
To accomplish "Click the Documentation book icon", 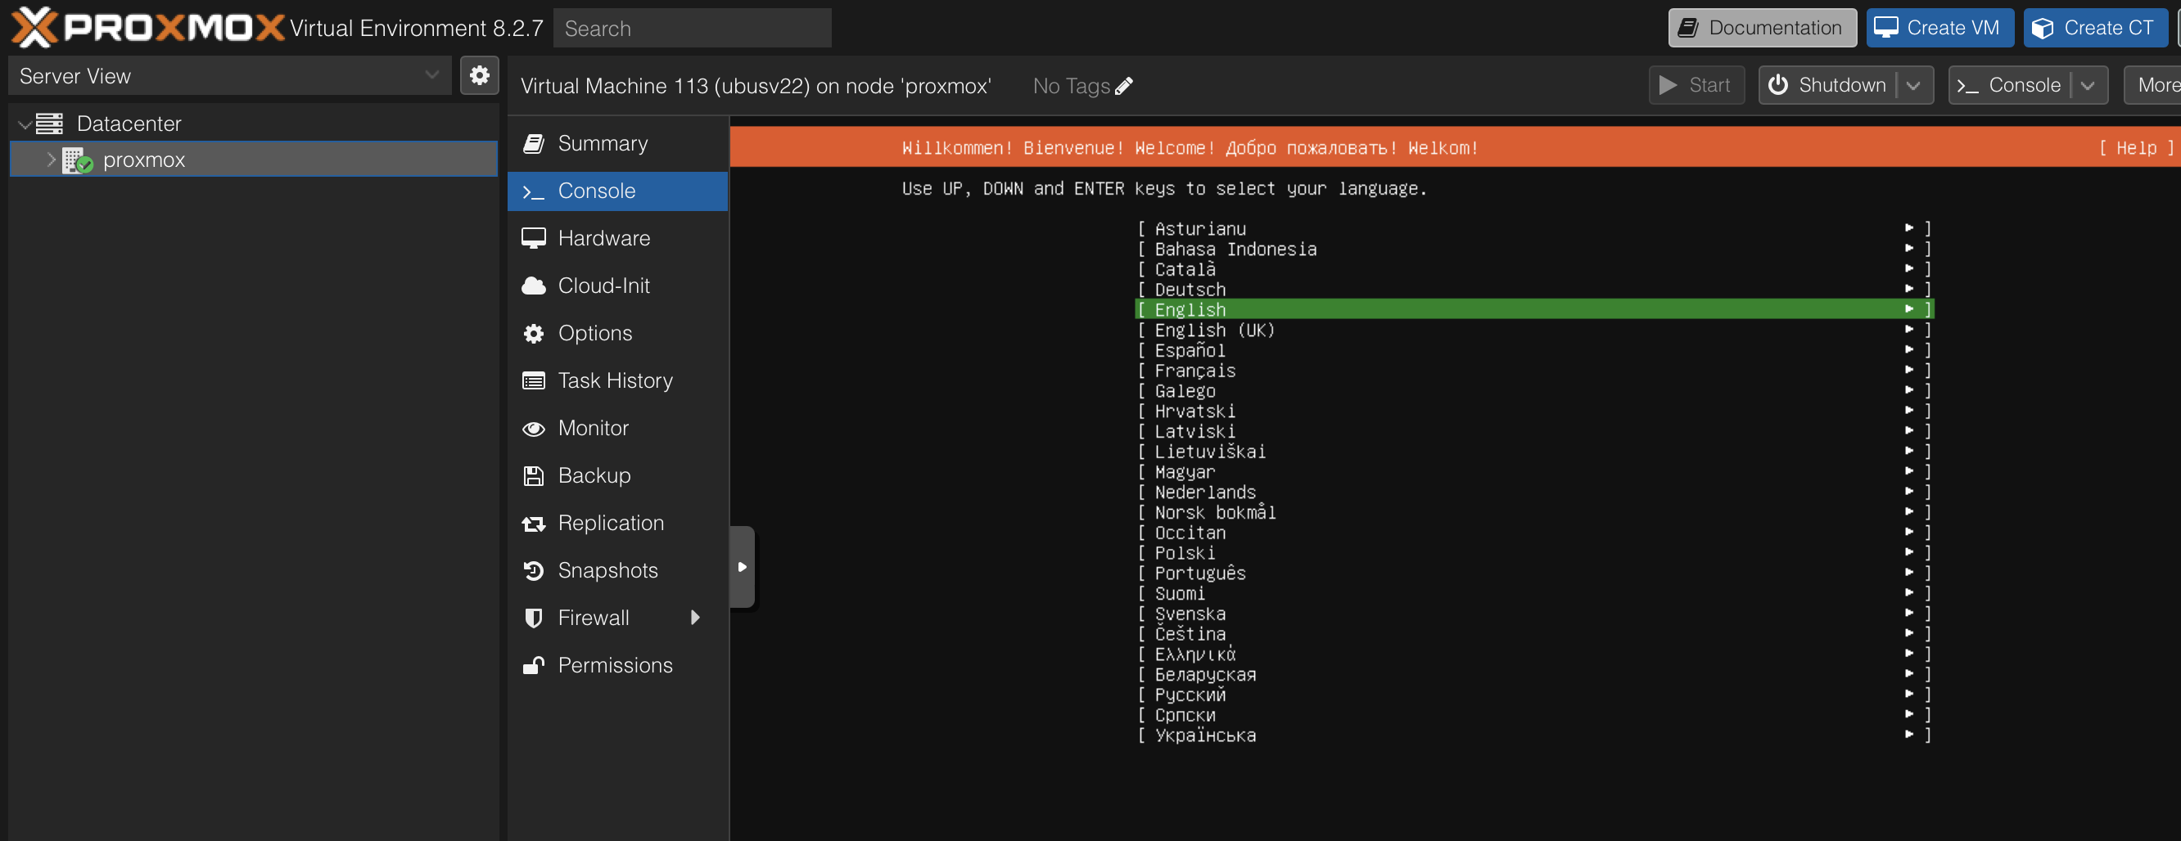I will click(1688, 28).
